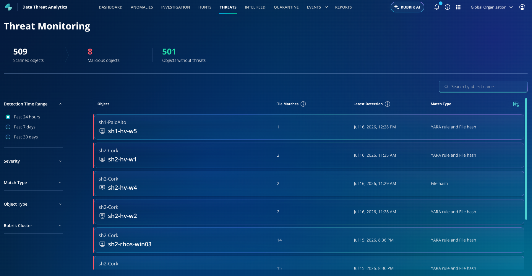Expand the Severity filter
The height and width of the screenshot is (276, 532).
pyautogui.click(x=33, y=161)
